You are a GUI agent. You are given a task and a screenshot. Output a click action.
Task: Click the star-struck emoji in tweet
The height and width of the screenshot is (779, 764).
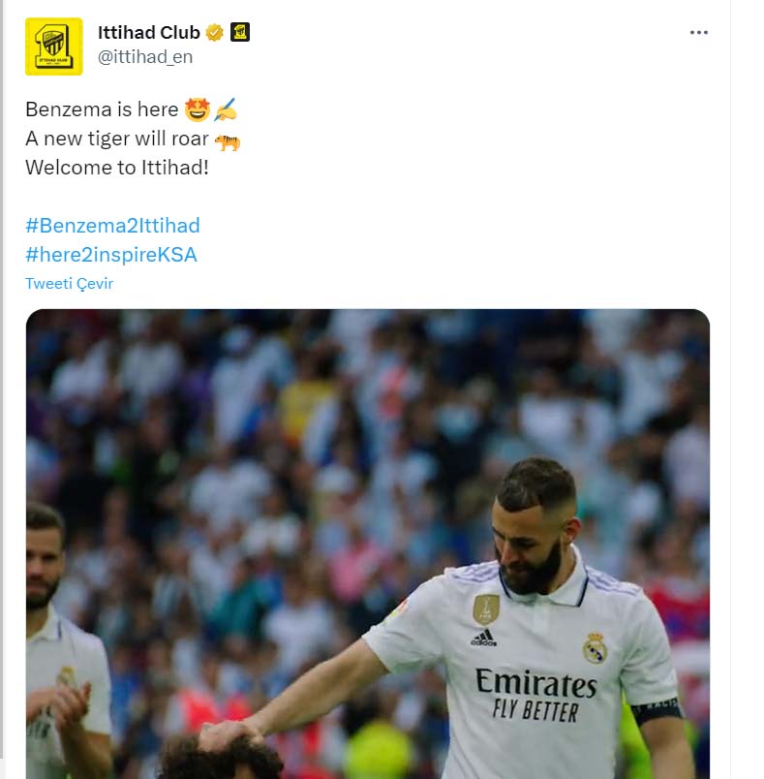pyautogui.click(x=198, y=109)
